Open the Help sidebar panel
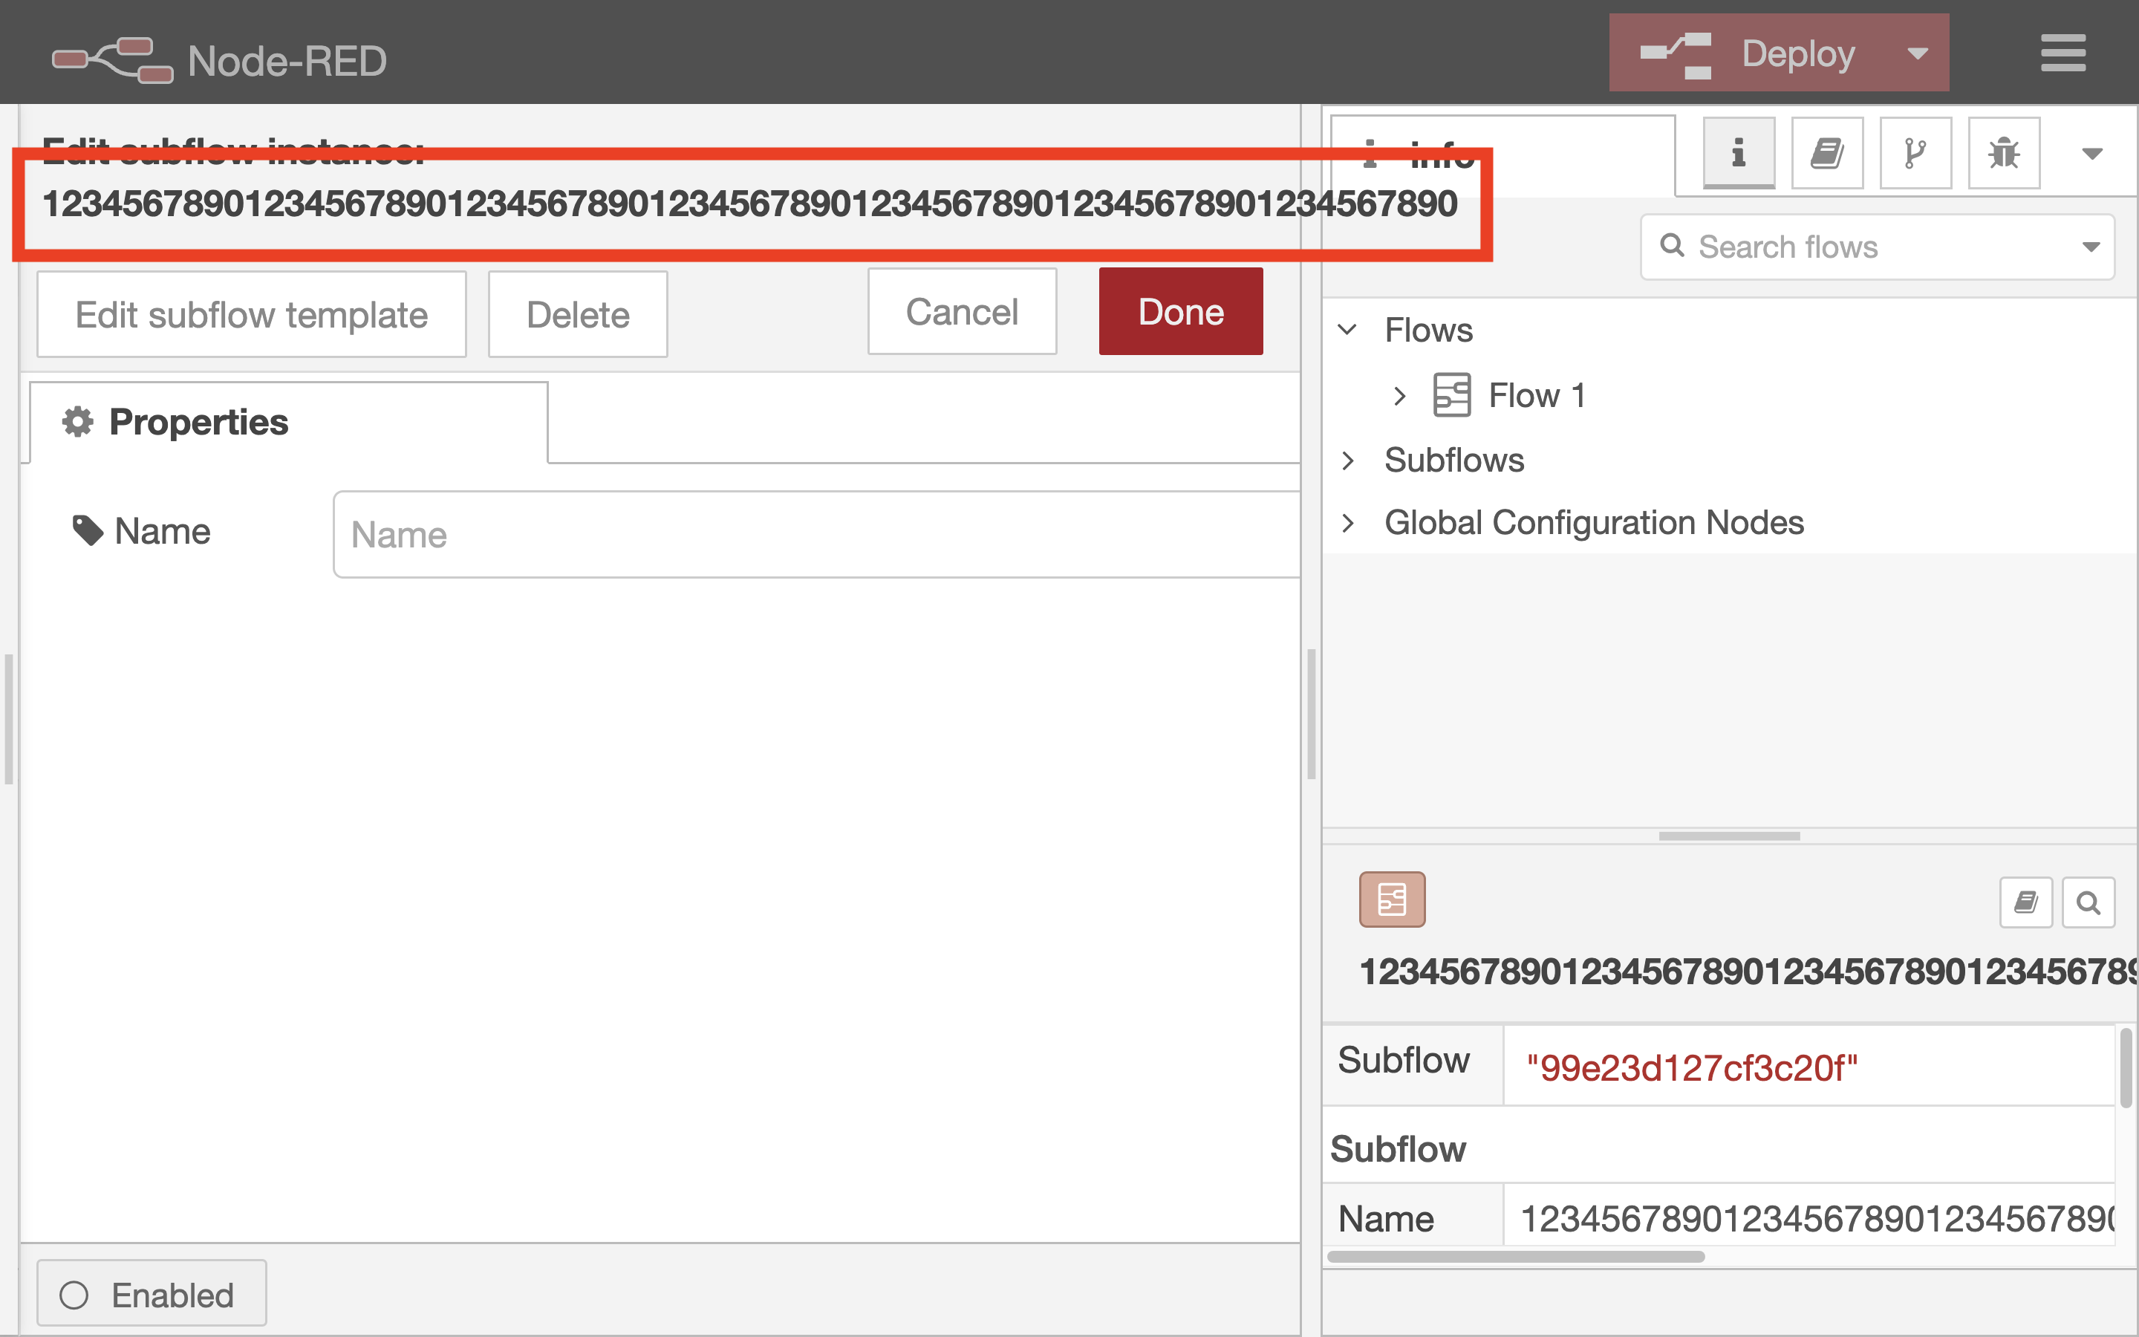2139x1337 pixels. [1826, 152]
